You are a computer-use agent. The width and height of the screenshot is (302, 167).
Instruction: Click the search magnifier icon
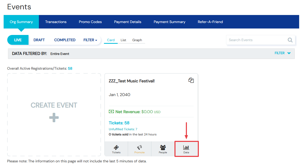point(290,40)
